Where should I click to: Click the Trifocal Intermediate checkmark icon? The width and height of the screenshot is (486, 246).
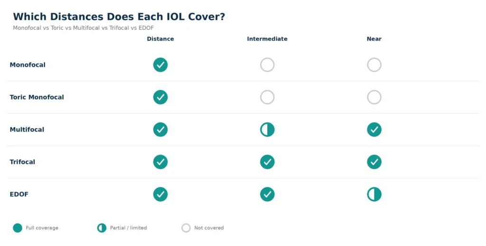point(267,162)
